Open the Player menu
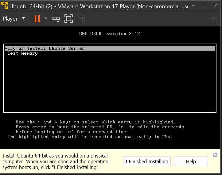The image size is (222, 175). tap(14, 18)
